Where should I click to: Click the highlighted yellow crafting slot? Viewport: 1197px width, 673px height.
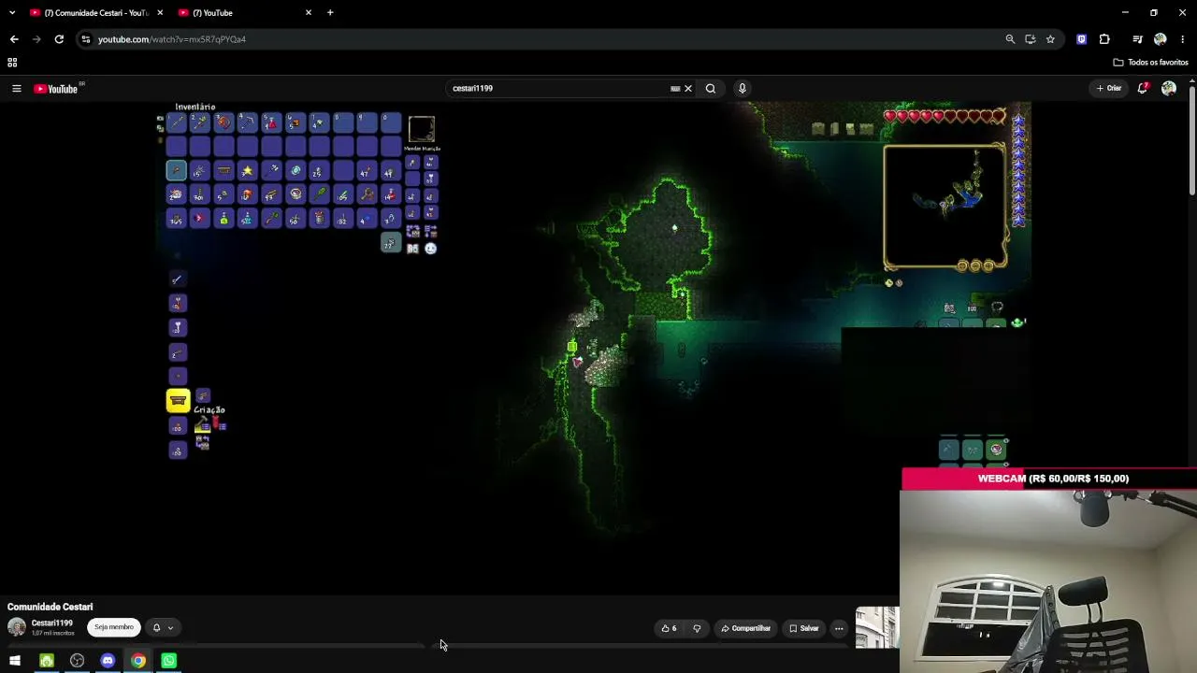(178, 401)
